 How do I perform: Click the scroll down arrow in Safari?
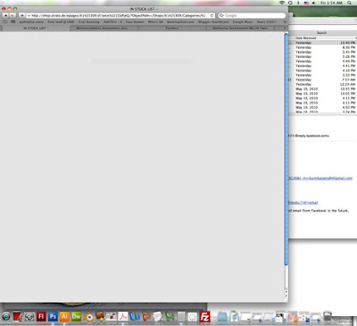click(286, 296)
